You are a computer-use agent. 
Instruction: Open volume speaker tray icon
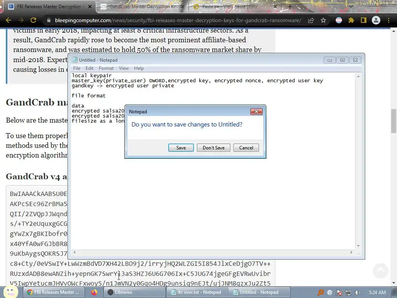click(x=357, y=293)
